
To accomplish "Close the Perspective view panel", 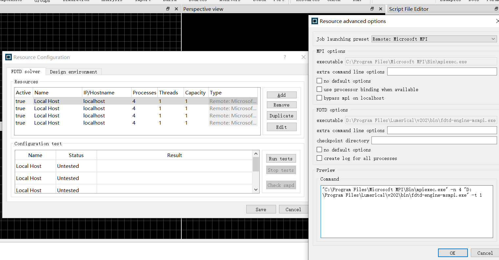I will point(381,9).
